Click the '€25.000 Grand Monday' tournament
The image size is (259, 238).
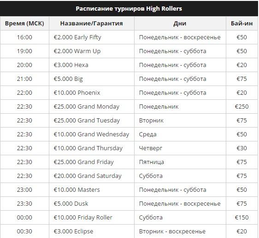point(86,107)
